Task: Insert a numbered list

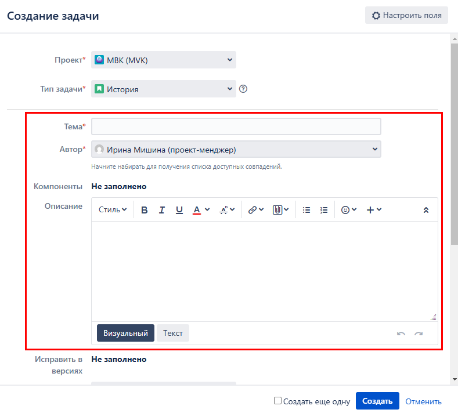Action: (324, 210)
